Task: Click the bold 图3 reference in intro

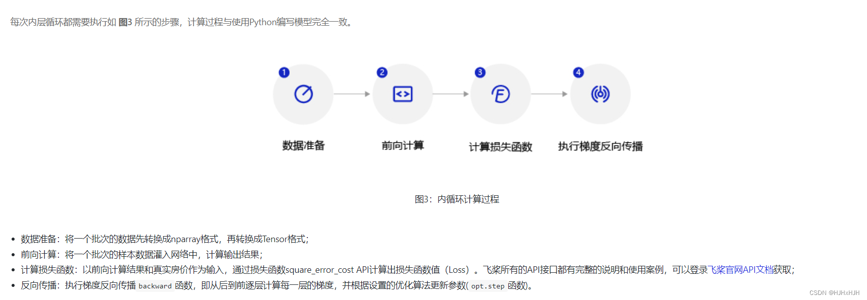Action: (125, 22)
